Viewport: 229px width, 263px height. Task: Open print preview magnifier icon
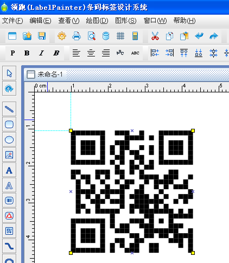pos(91,36)
